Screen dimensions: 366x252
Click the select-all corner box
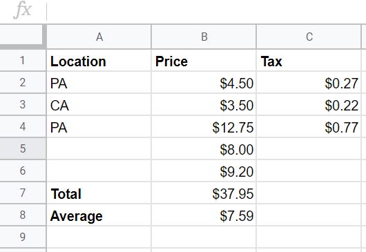tap(23, 37)
